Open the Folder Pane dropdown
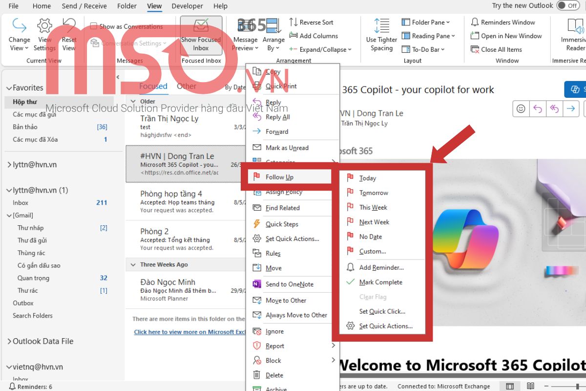 point(425,22)
